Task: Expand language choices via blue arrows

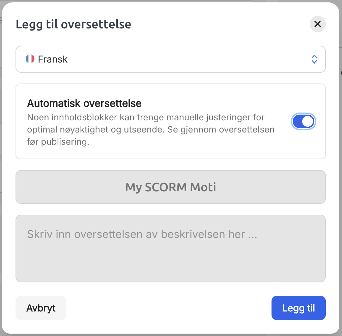Action: [314, 59]
